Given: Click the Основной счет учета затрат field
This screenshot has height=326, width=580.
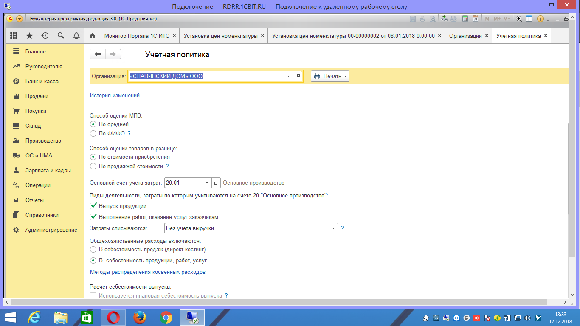Looking at the screenshot, I should (183, 183).
